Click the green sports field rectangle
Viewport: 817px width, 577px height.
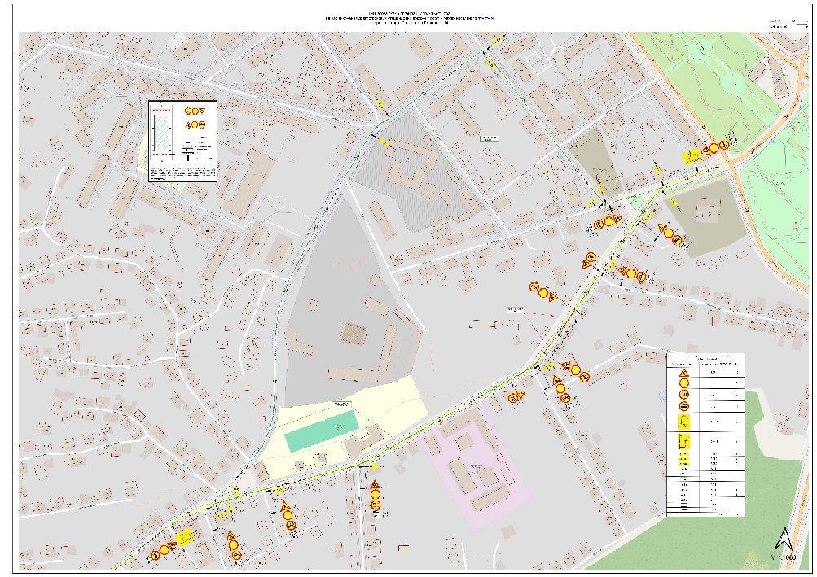tap(321, 431)
